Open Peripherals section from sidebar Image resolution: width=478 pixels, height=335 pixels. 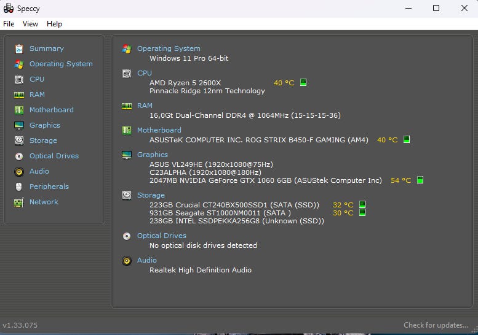pyautogui.click(x=49, y=187)
